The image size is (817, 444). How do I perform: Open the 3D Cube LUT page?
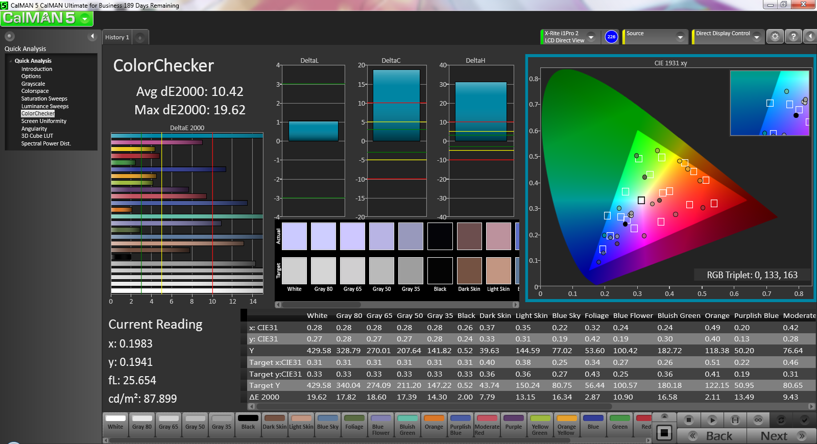37,136
